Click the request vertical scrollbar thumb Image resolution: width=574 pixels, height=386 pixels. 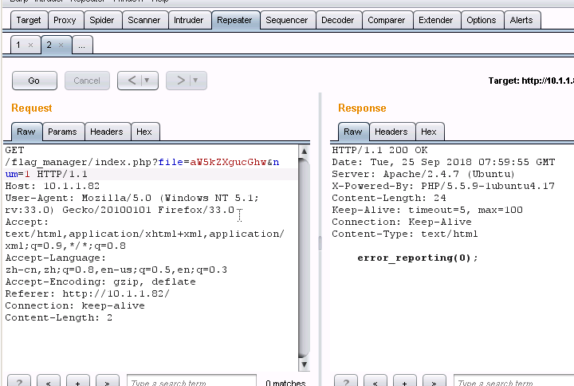point(304,258)
